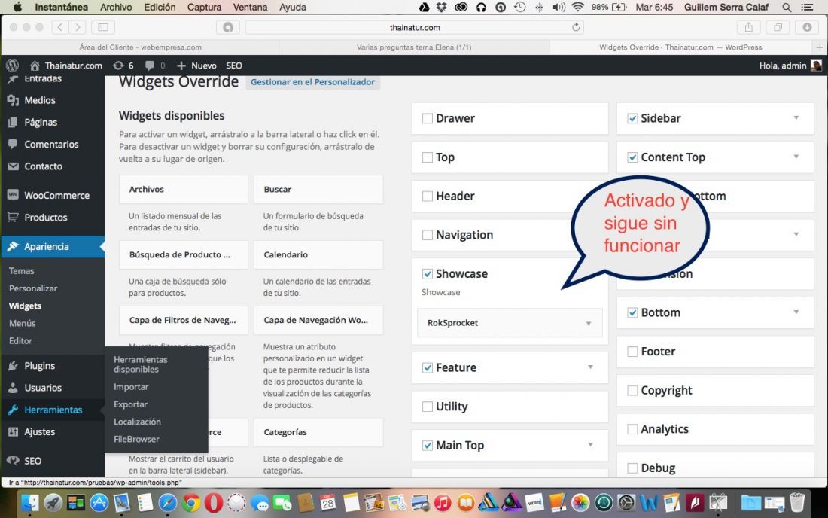Screen dimensions: 828x518
Task: Uncheck the Sidebar position checkbox
Action: pyautogui.click(x=632, y=118)
